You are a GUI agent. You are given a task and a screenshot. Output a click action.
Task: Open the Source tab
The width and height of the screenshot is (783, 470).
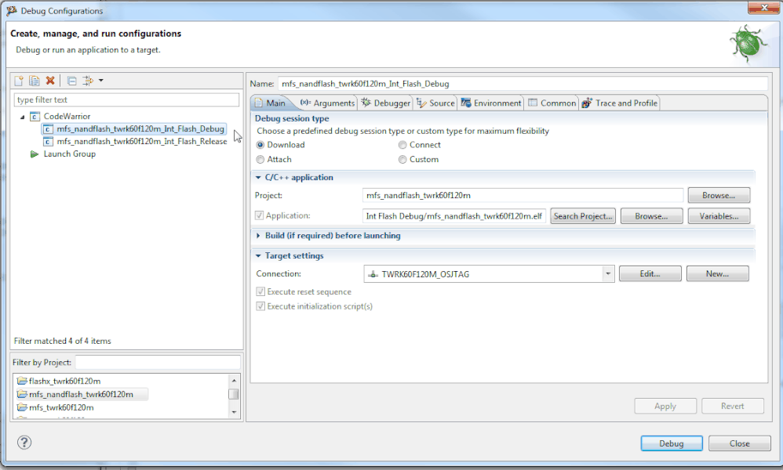[x=435, y=103]
